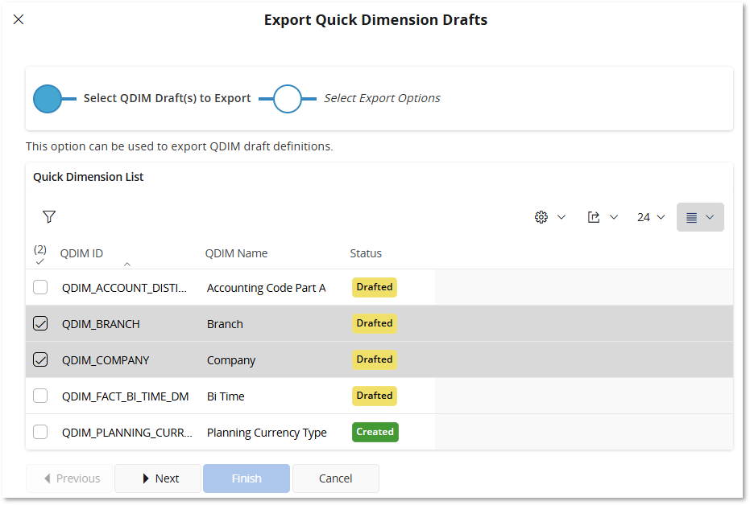Uncheck the QDIM_COMPANY row checkbox
Image resolution: width=750 pixels, height=505 pixels.
(40, 360)
